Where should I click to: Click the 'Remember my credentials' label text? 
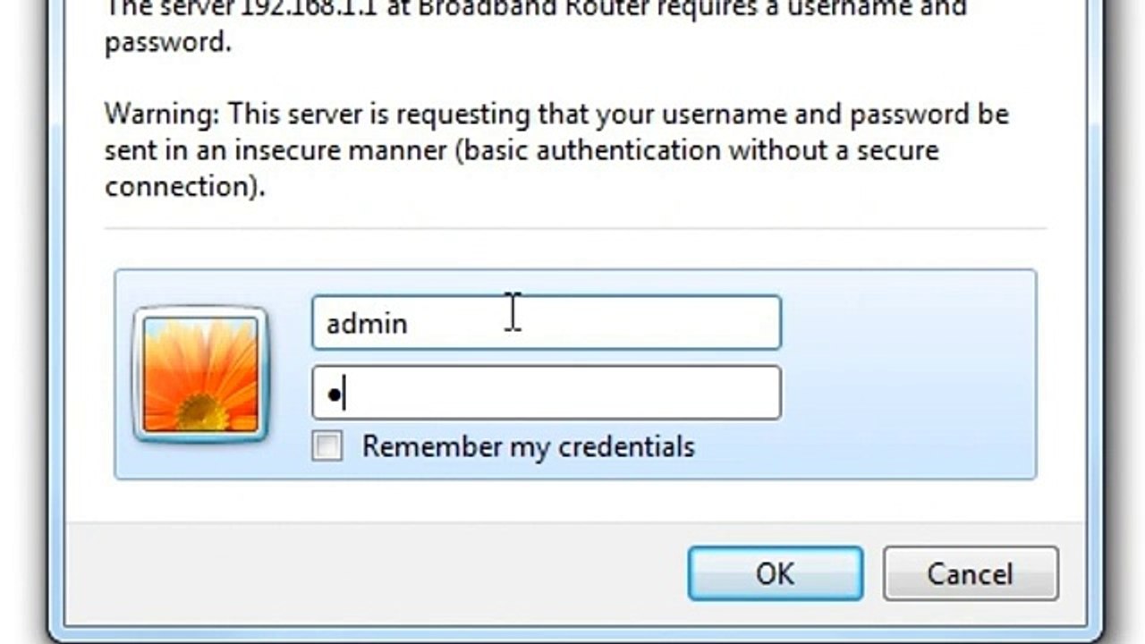(528, 445)
